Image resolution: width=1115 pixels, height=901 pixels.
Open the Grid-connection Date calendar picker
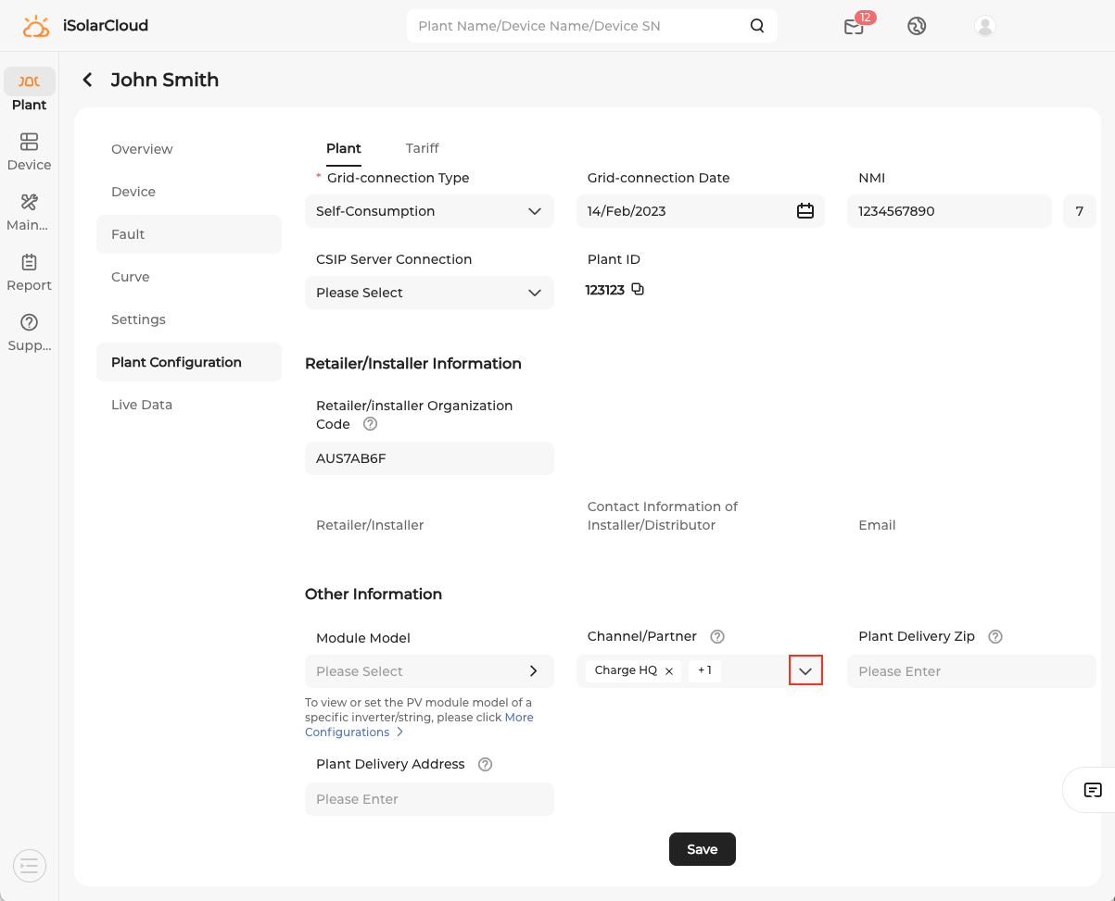click(x=805, y=211)
